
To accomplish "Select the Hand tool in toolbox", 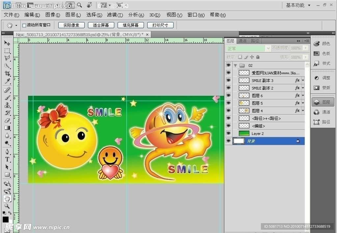I will point(7,199).
